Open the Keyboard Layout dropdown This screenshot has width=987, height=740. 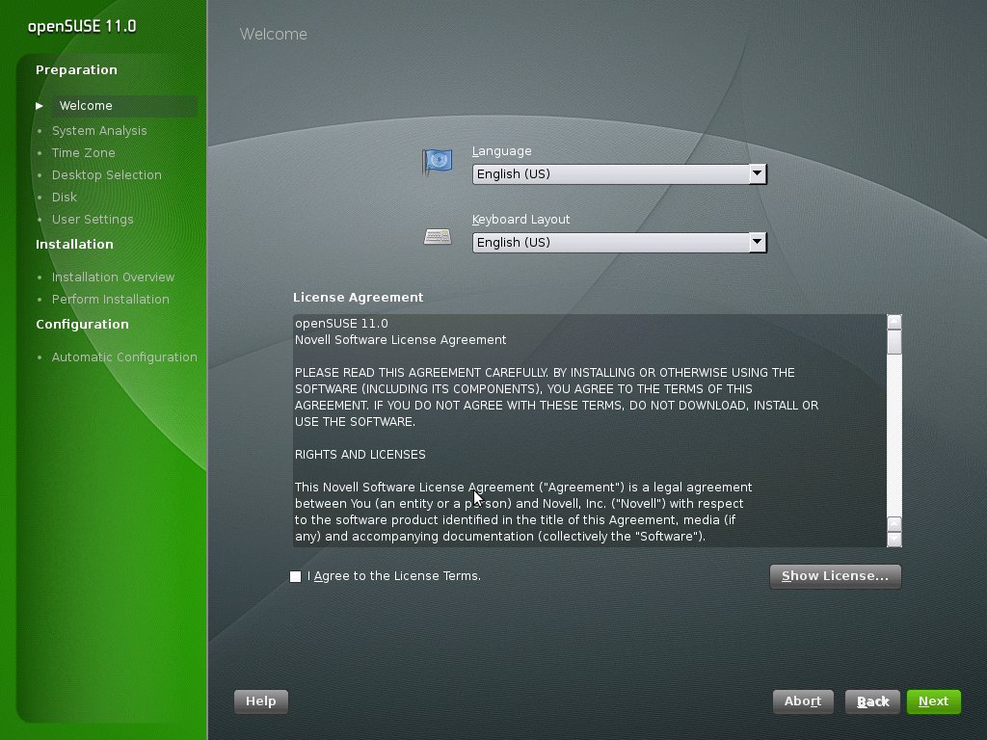[x=620, y=242]
